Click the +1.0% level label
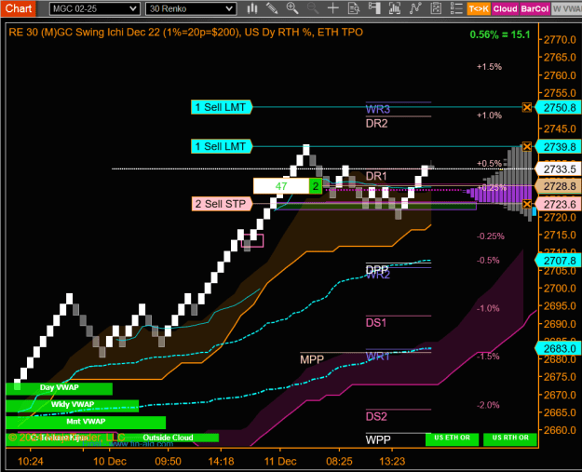 pos(489,115)
